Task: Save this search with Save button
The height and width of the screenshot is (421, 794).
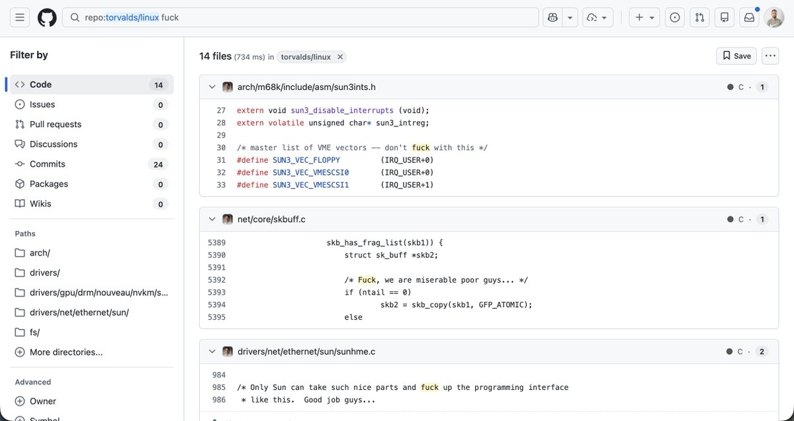Action: (736, 56)
